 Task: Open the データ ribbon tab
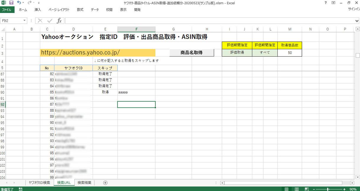coord(95,10)
